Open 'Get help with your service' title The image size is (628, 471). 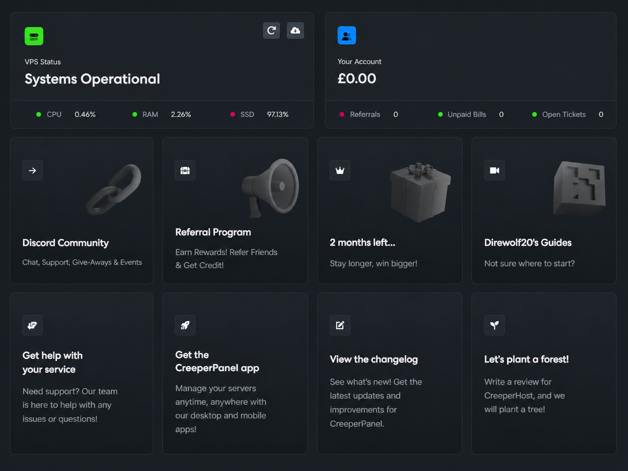click(x=52, y=362)
